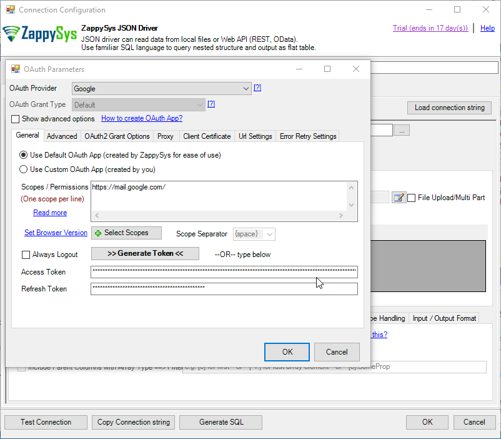Minimize the OAuth Parameters dialog
501x439 pixels.
[x=299, y=69]
